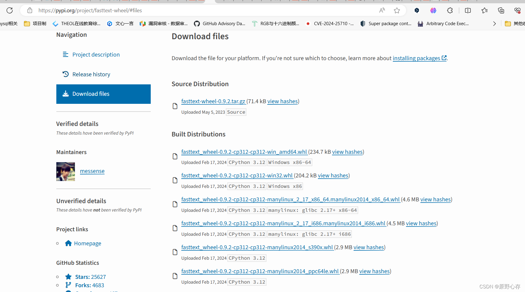Activate Read aloud in the address bar
This screenshot has height=292, width=525.
point(381,10)
